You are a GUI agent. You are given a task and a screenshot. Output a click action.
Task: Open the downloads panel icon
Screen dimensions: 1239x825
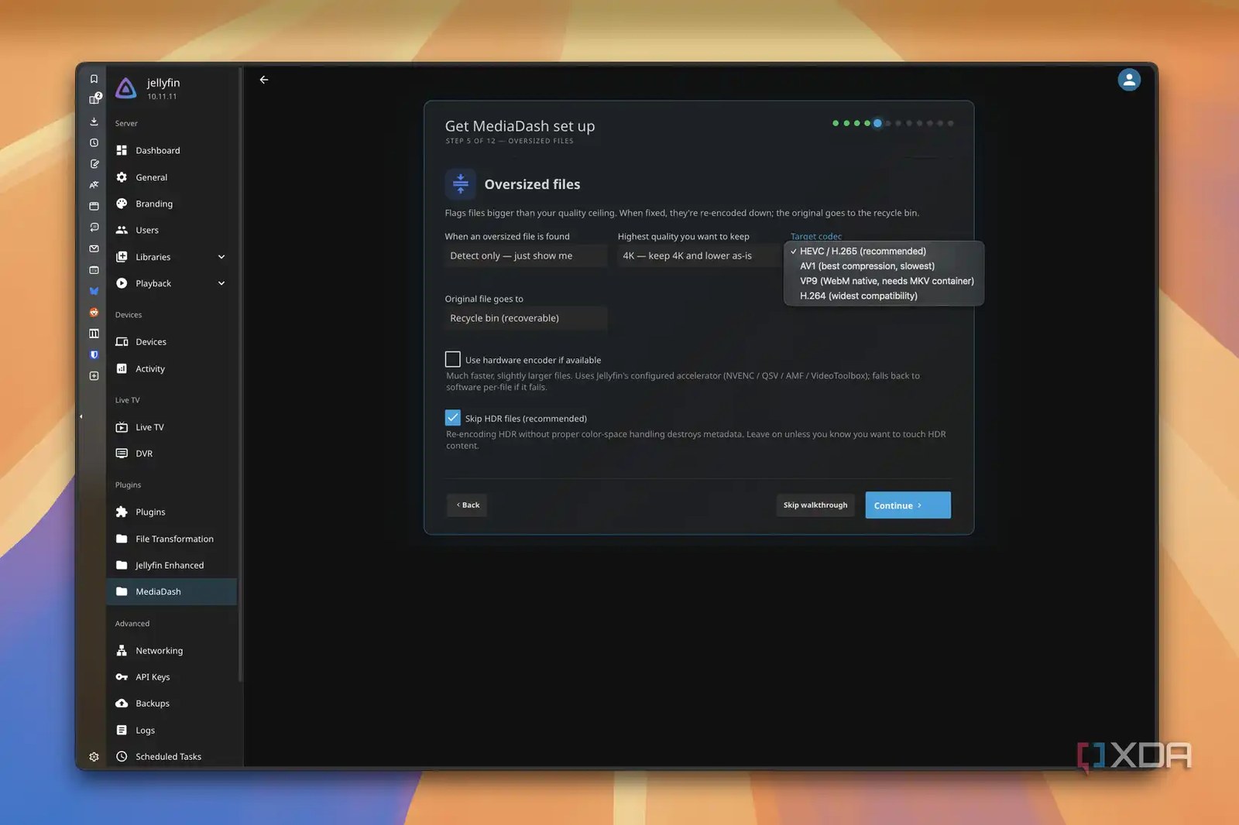pos(94,122)
